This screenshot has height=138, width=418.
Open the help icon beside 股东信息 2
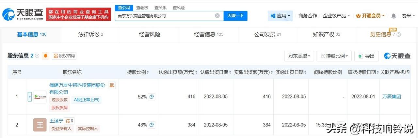[x=37, y=56]
